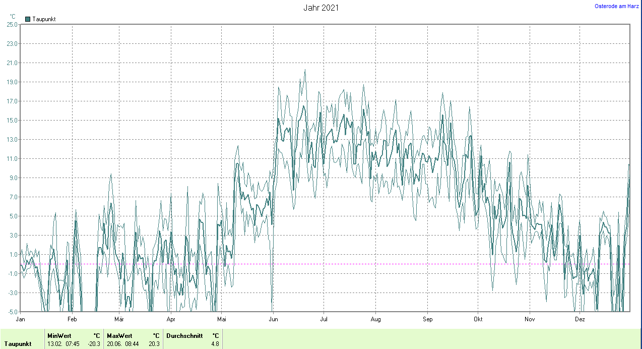Screen dimensions: 642x349
Task: Click the 25.0 y-axis top label
Action: [x=12, y=24]
